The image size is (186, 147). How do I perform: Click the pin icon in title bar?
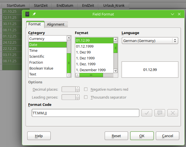coord(34,14)
